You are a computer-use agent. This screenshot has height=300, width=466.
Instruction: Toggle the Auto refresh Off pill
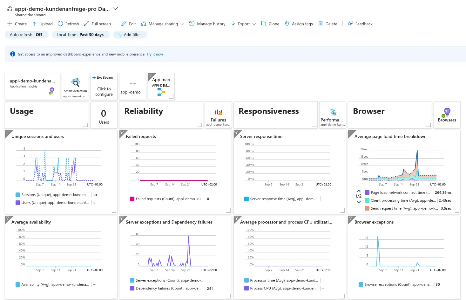[27, 35]
